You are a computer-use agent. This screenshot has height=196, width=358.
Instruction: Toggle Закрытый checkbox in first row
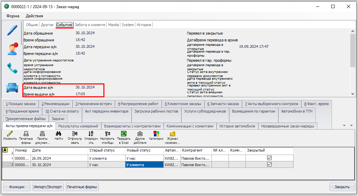270,158
